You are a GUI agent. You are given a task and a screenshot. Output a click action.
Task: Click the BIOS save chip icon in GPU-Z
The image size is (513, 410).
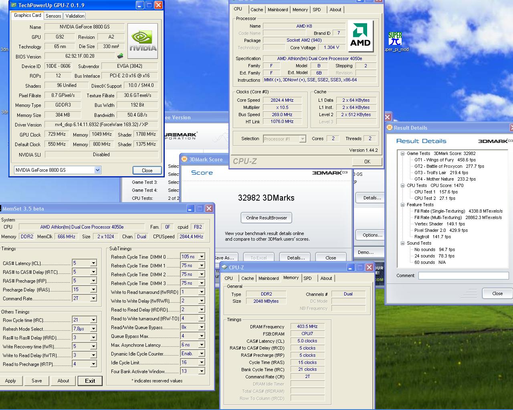[120, 56]
